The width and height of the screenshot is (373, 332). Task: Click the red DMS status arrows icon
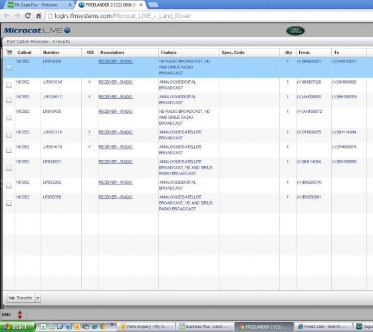coord(20,315)
